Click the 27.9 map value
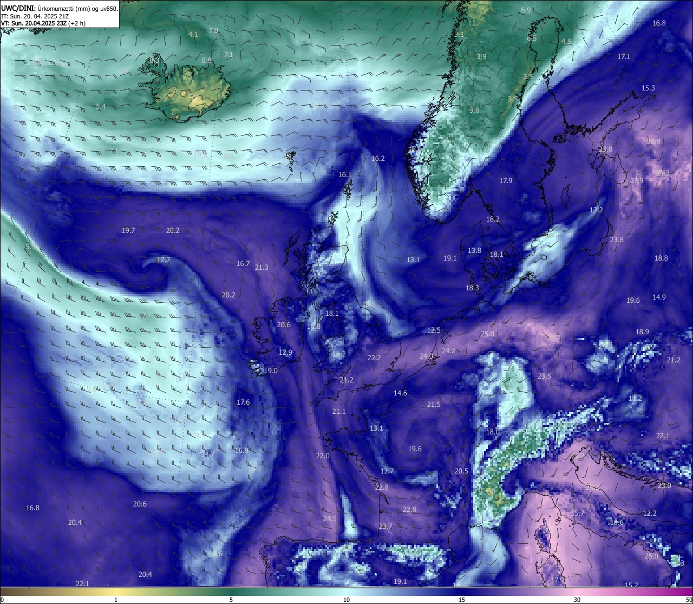This screenshot has height=604, width=693. [637, 181]
